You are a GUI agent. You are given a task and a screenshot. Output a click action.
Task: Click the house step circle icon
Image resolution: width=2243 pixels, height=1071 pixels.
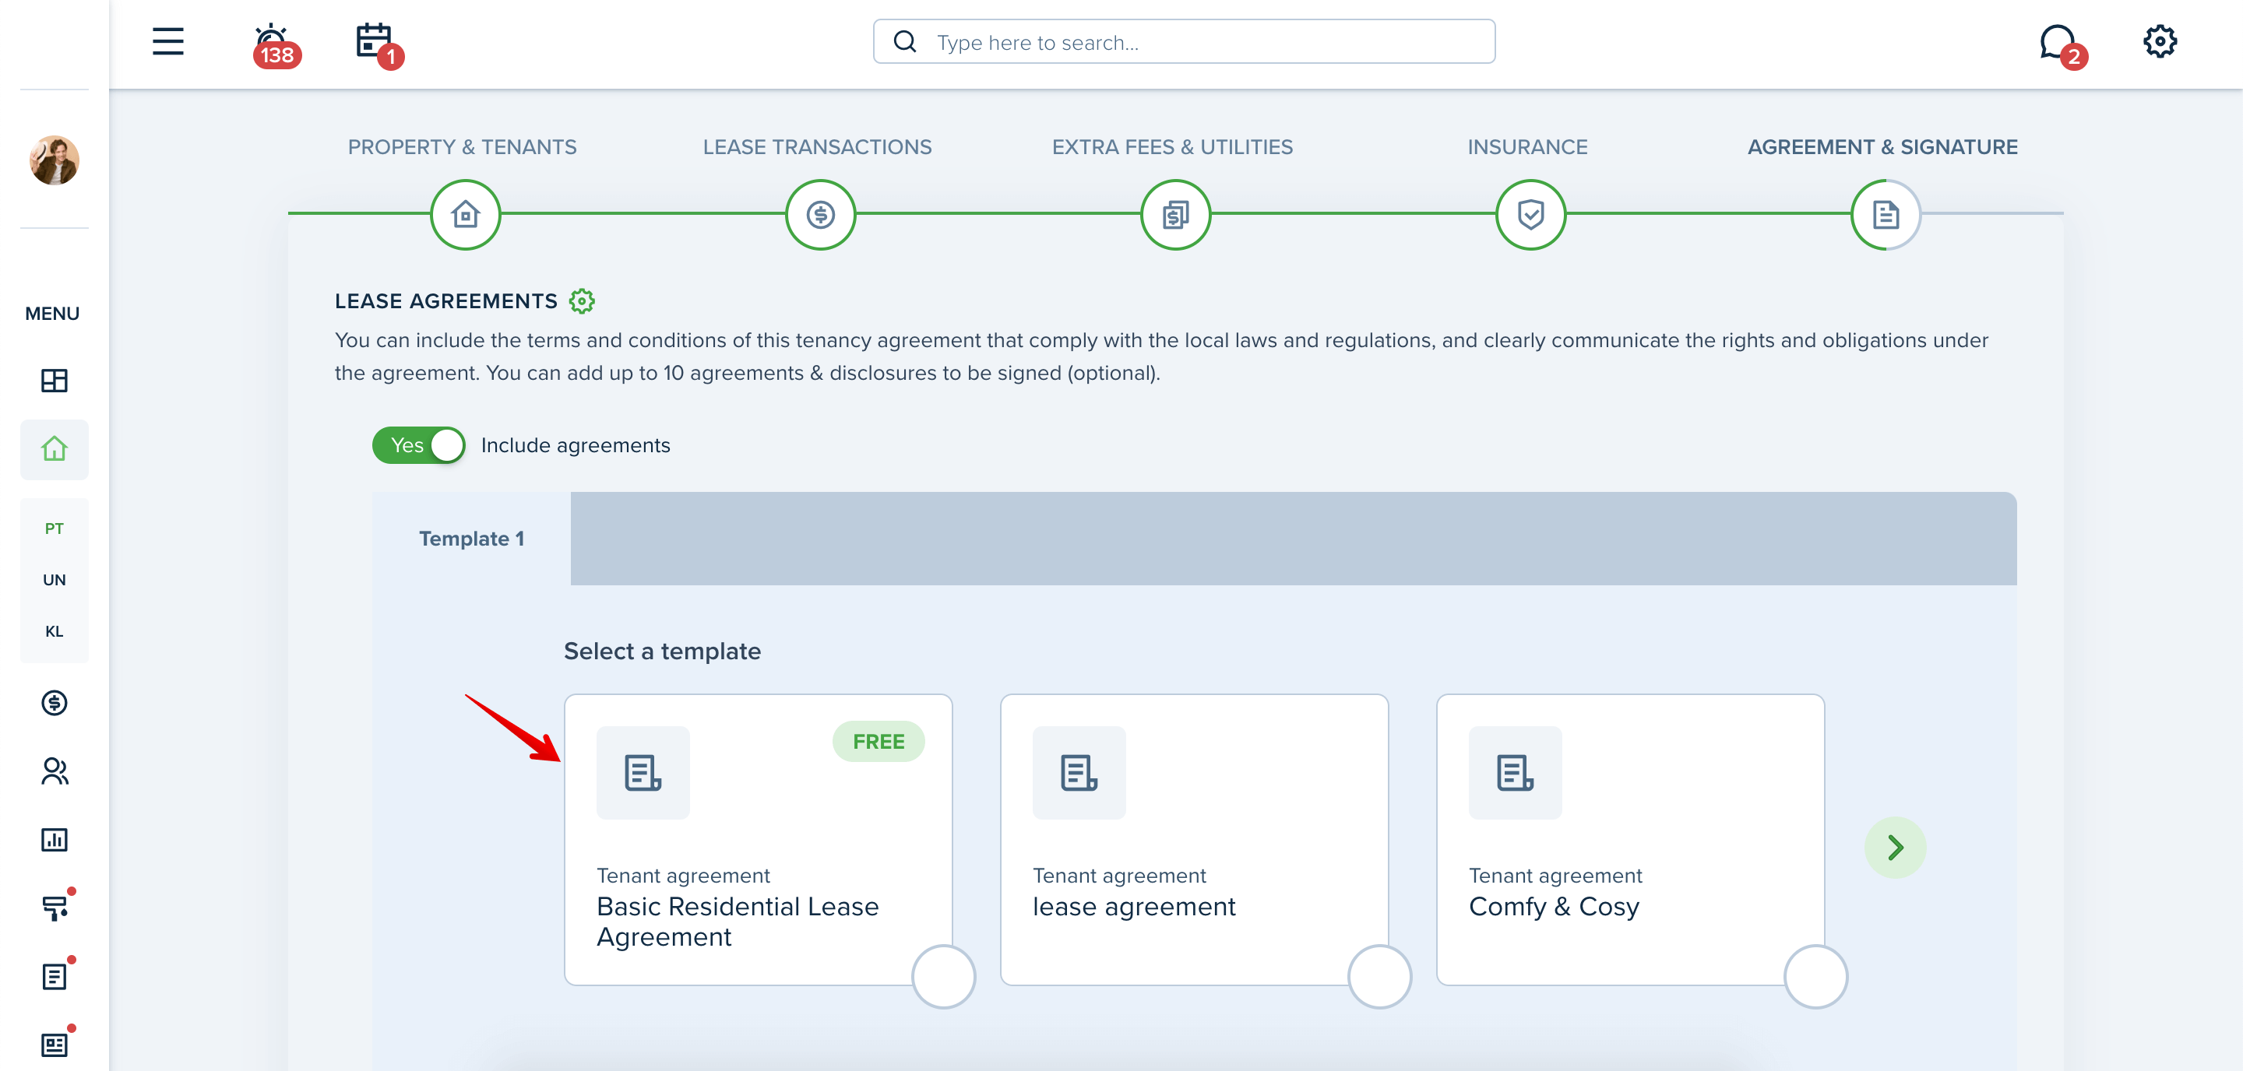click(x=466, y=215)
